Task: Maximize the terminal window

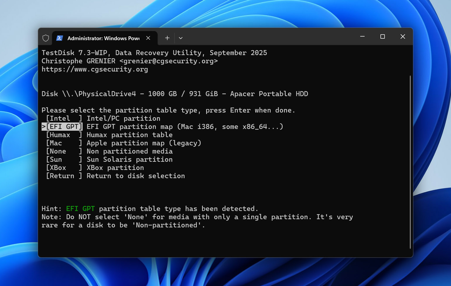Action: 382,36
